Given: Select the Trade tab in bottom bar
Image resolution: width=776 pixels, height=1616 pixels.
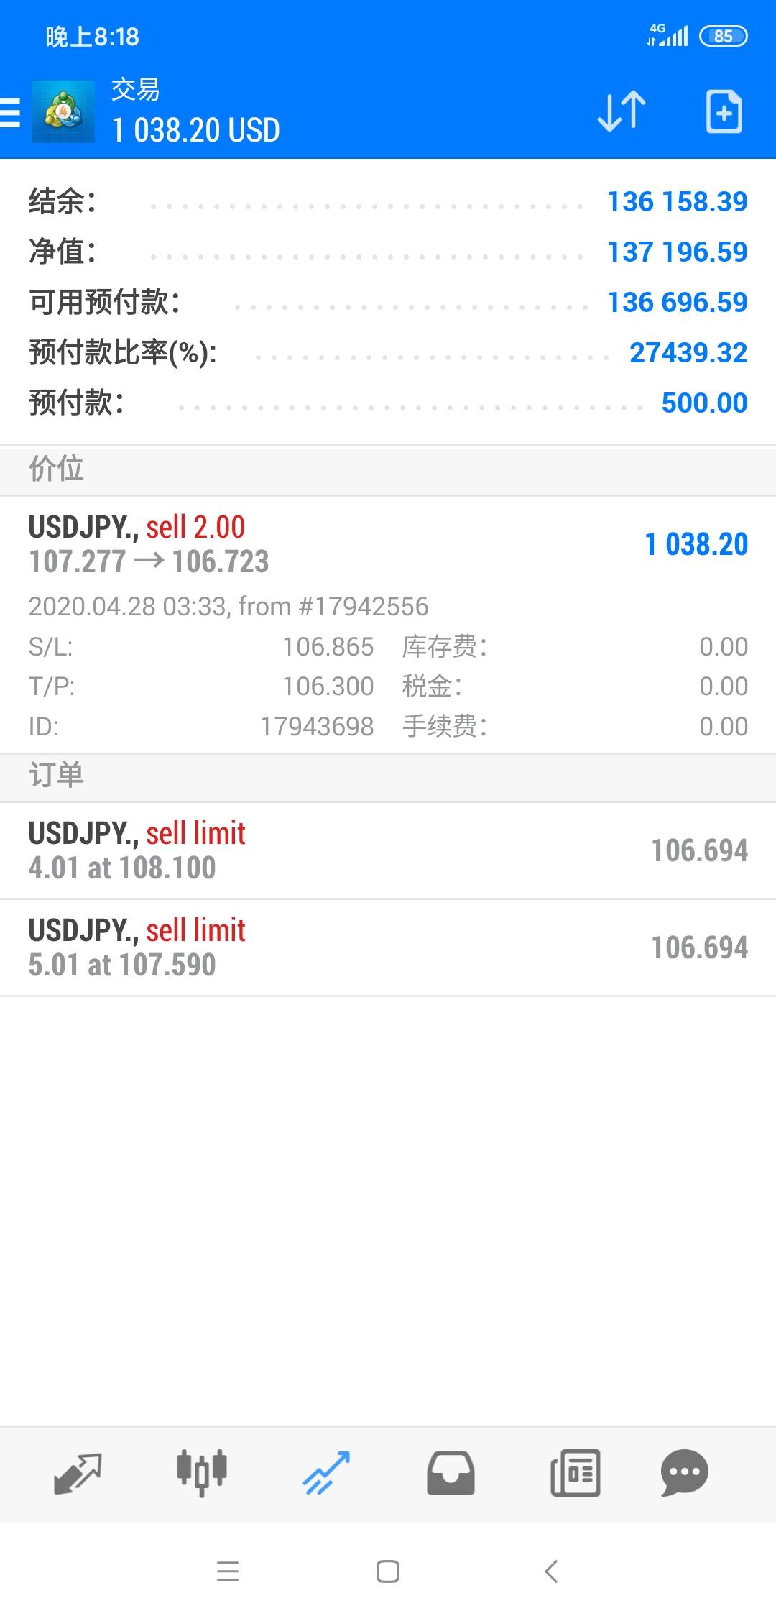Looking at the screenshot, I should click(x=326, y=1472).
